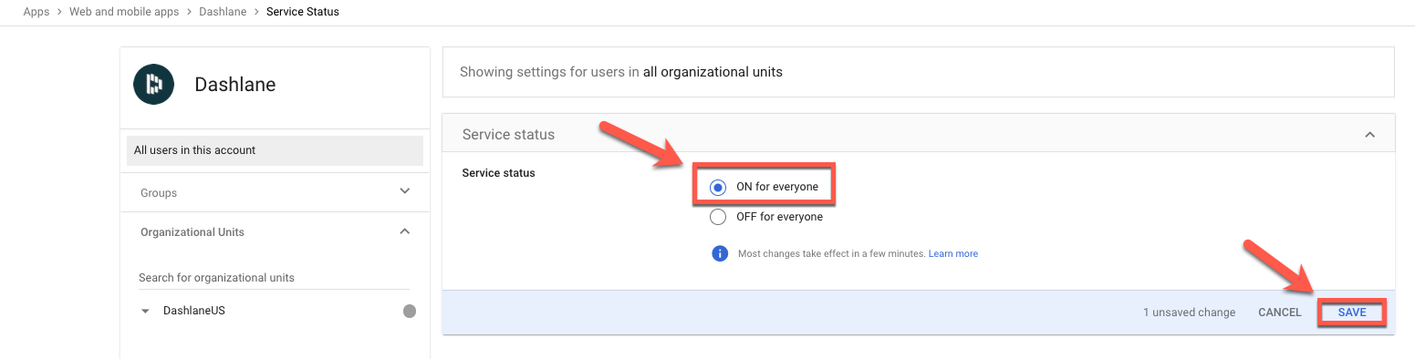The image size is (1415, 359).
Task: Click the gray status dot beside DashlaneUS
Action: [410, 312]
